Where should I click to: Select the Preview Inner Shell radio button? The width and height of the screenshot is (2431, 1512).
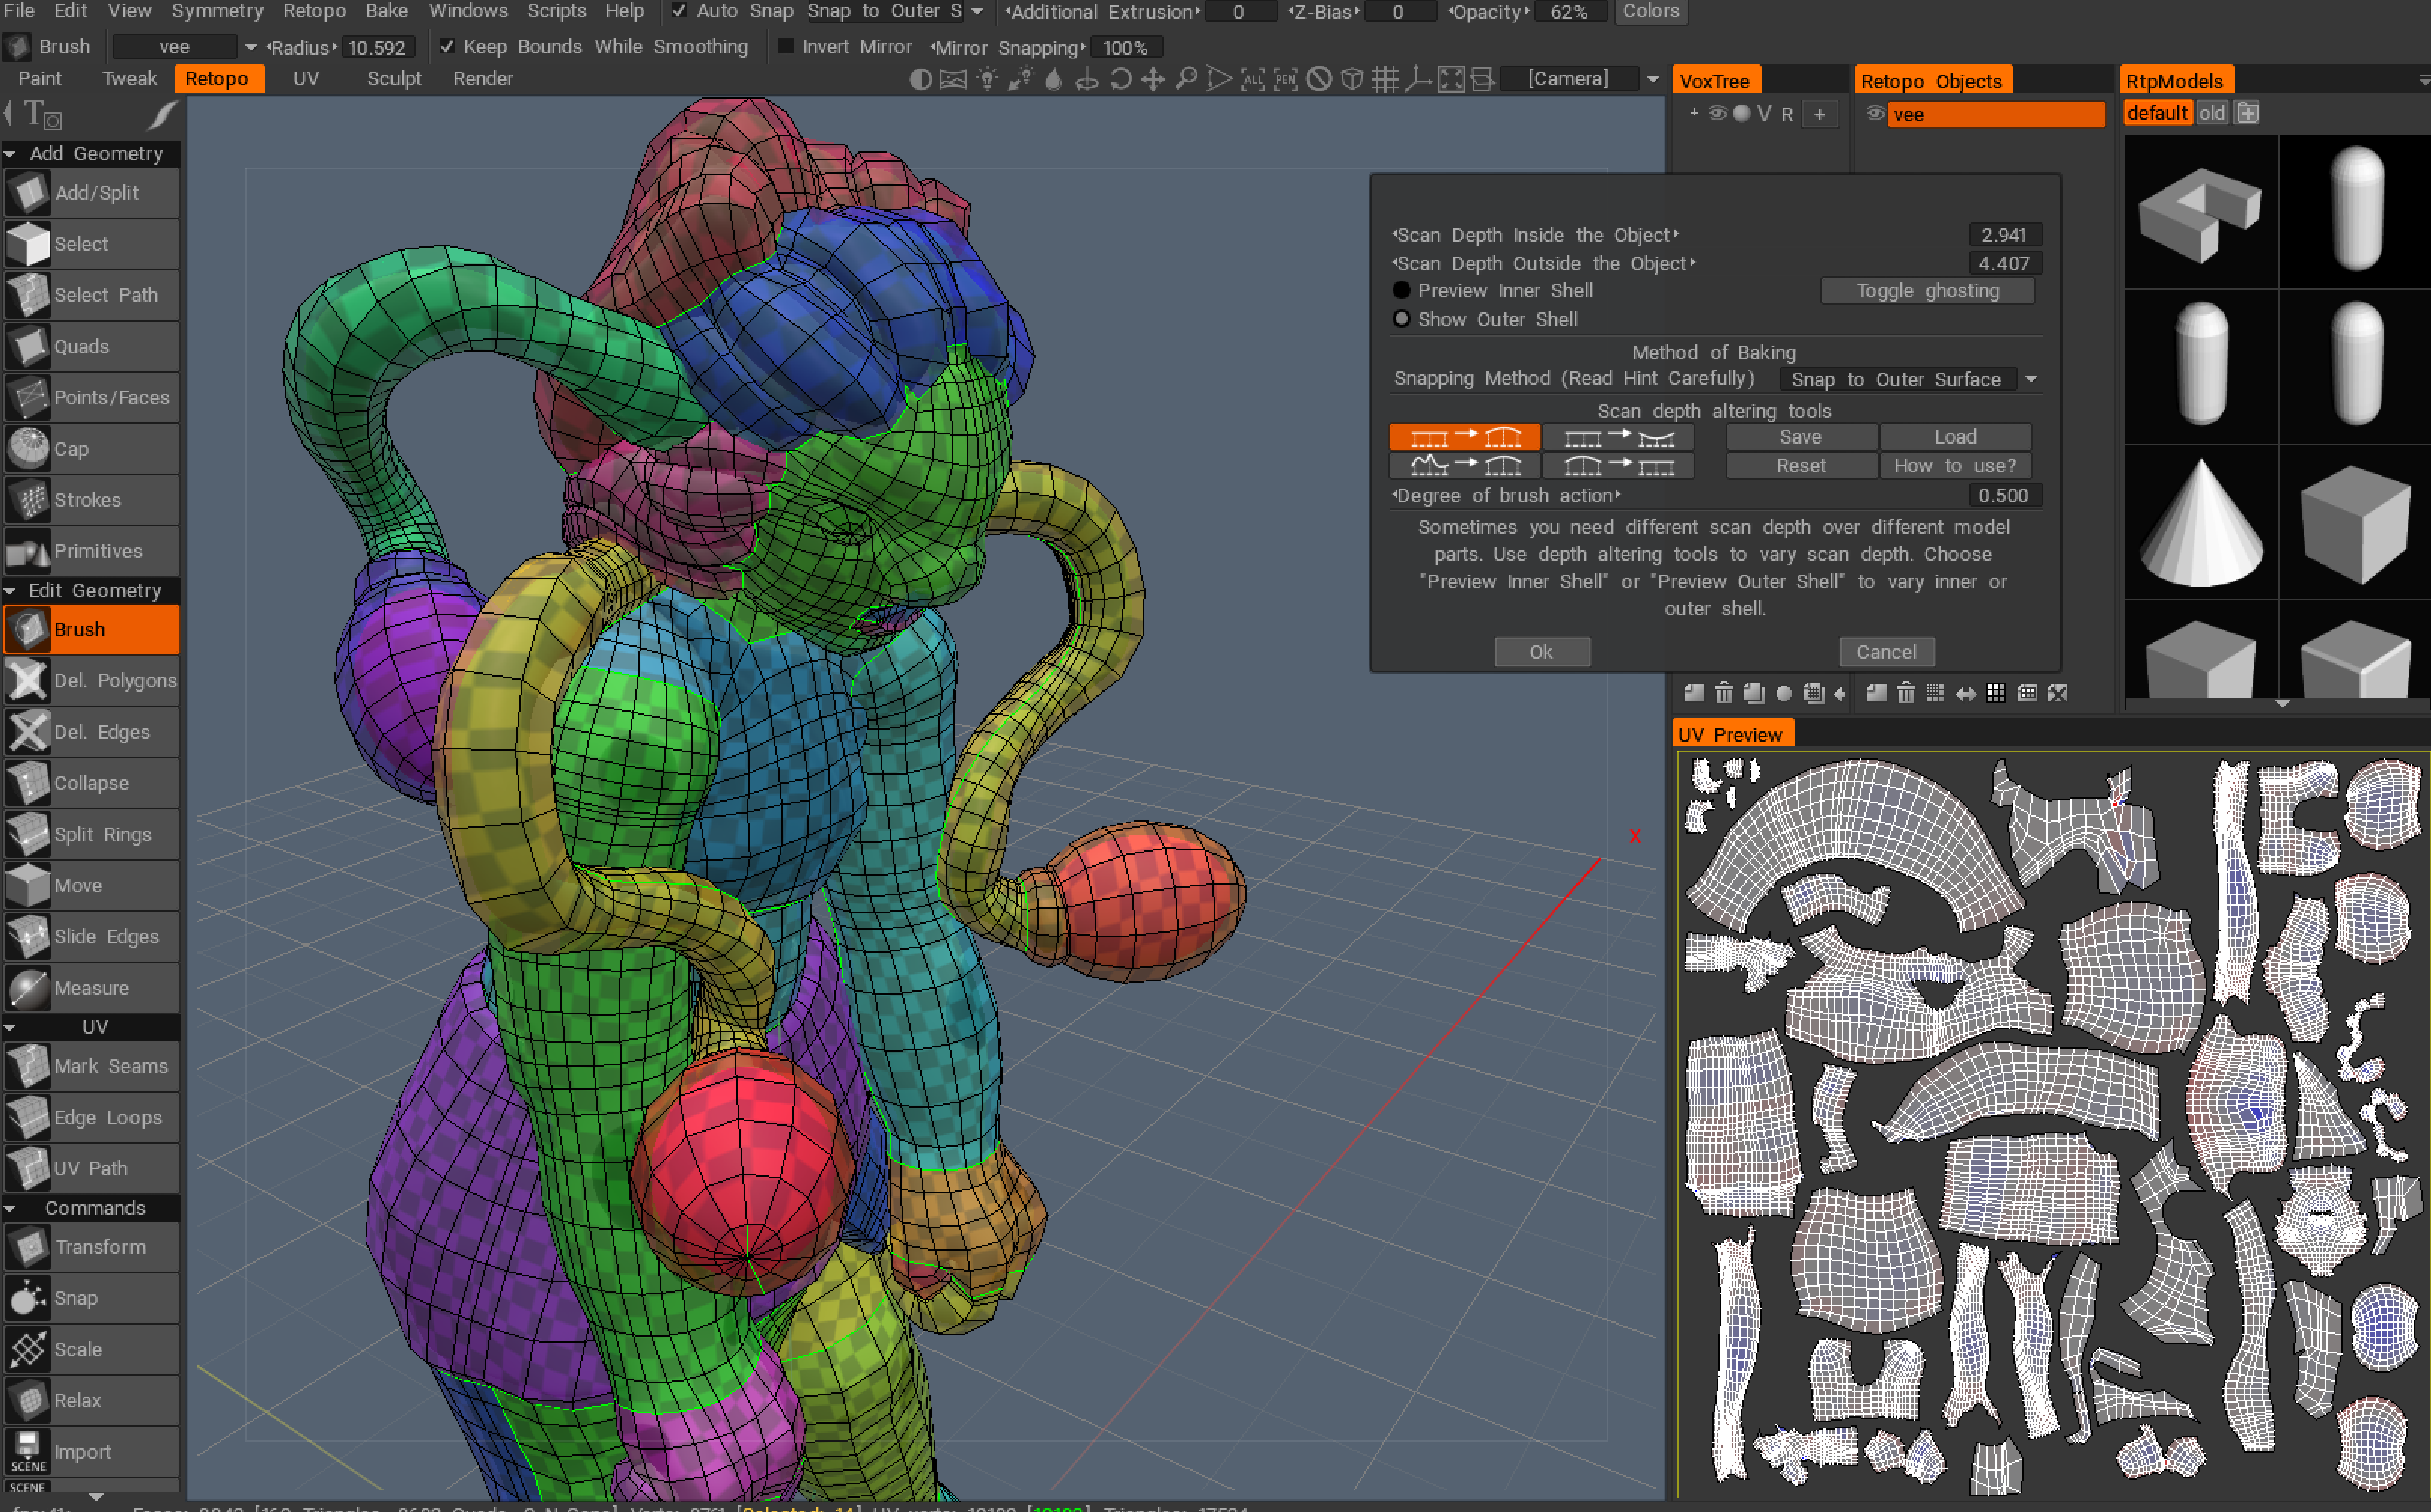[x=1401, y=291]
